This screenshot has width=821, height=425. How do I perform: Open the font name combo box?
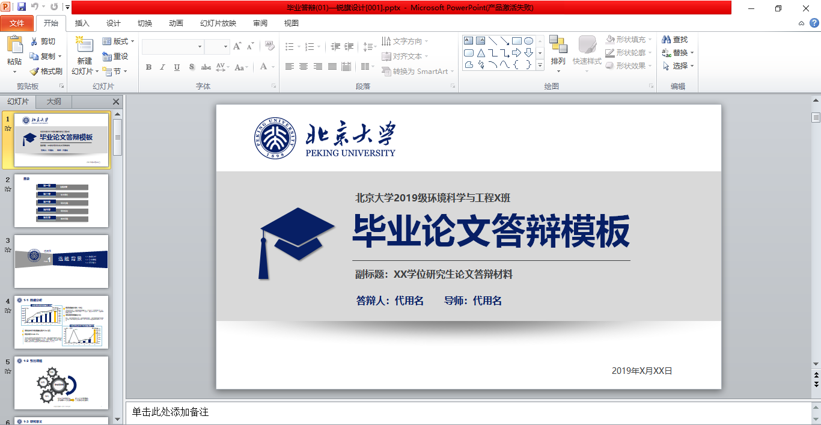(173, 46)
